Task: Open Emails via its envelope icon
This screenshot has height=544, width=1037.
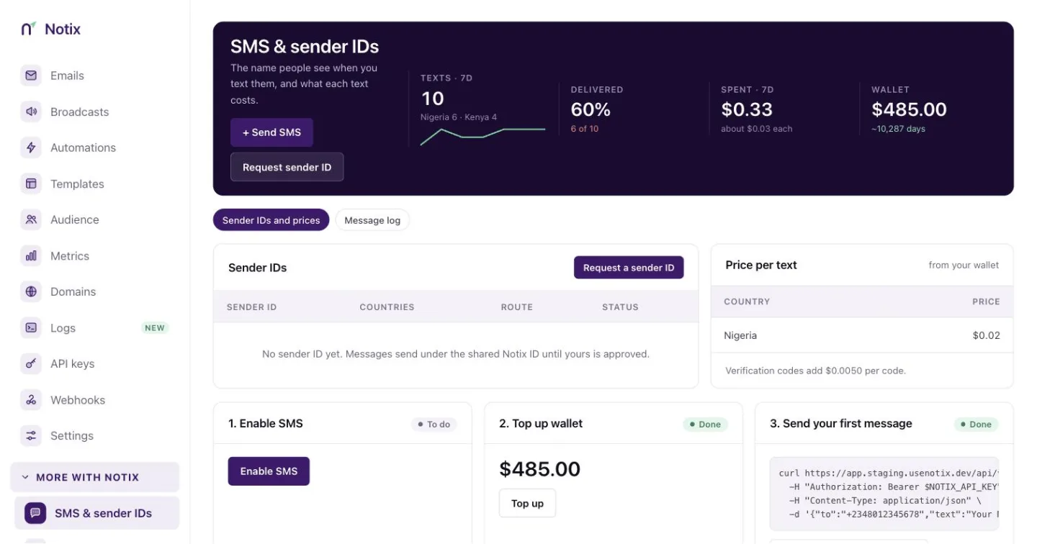Action: click(x=31, y=76)
